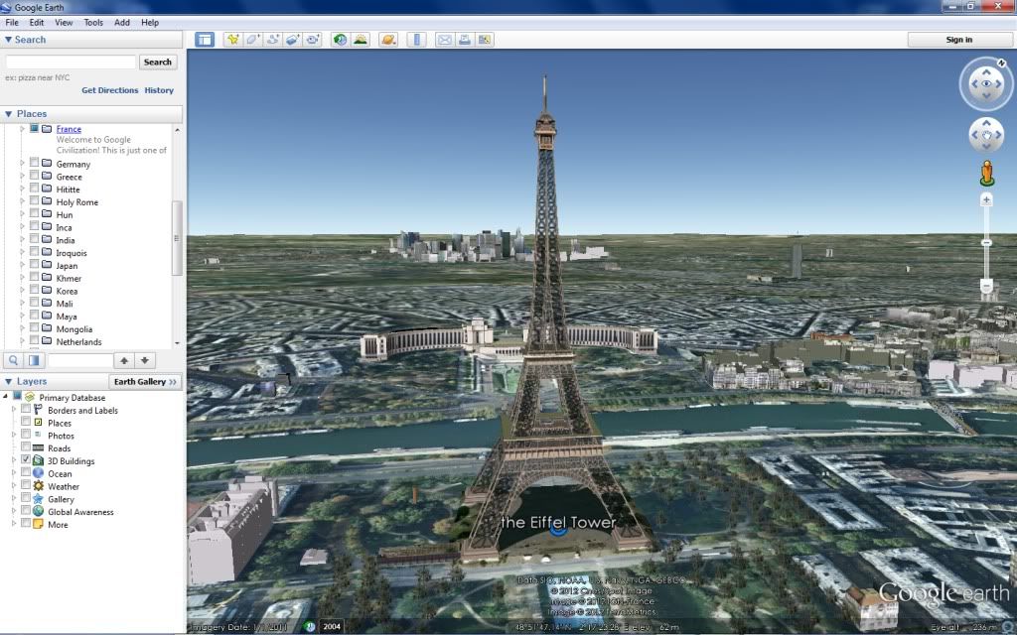Click the Places panel split-view icon
Viewport: 1017px width, 635px height.
34,360
